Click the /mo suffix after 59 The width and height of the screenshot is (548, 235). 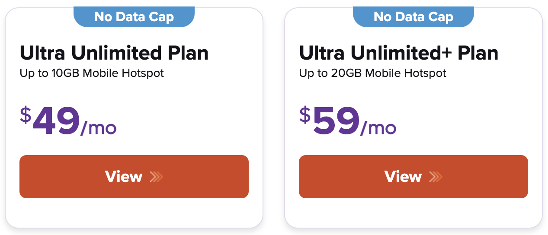[x=378, y=128]
